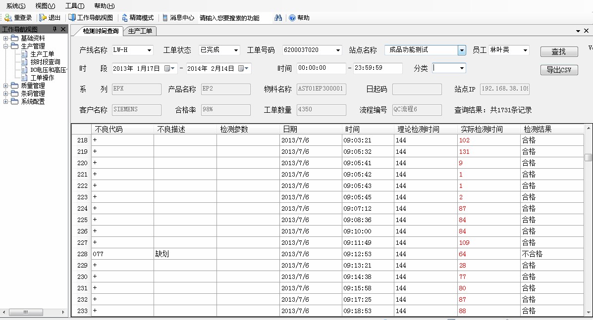
Task: Expand the 质量管理 tree node
Action: click(6, 86)
